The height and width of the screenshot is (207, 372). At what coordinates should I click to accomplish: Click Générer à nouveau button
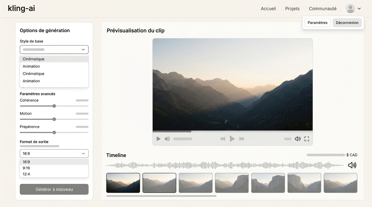click(54, 189)
